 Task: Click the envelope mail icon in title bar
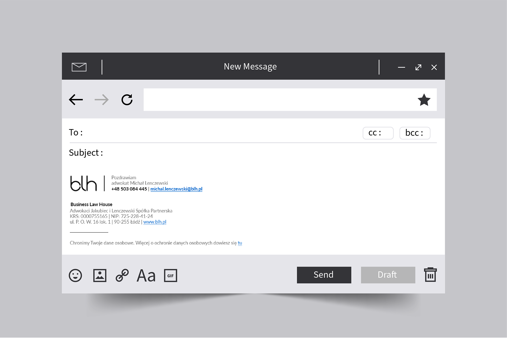79,67
